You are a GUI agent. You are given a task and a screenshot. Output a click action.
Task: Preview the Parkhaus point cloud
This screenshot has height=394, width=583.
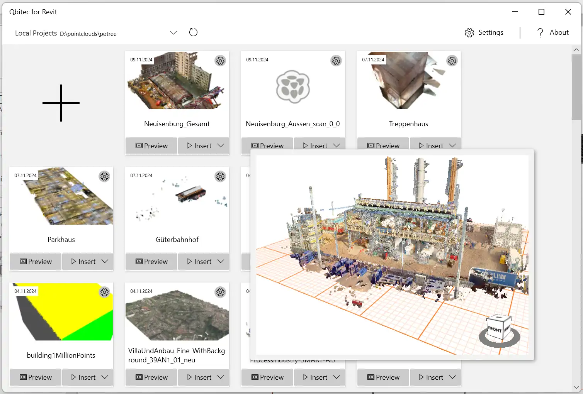tap(36, 262)
